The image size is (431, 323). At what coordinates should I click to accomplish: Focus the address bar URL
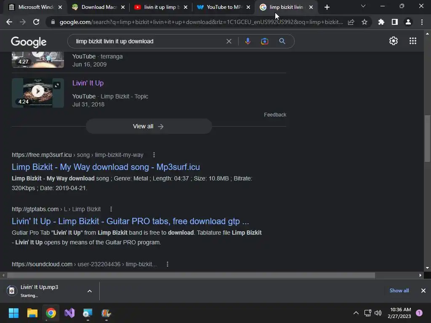tap(201, 22)
